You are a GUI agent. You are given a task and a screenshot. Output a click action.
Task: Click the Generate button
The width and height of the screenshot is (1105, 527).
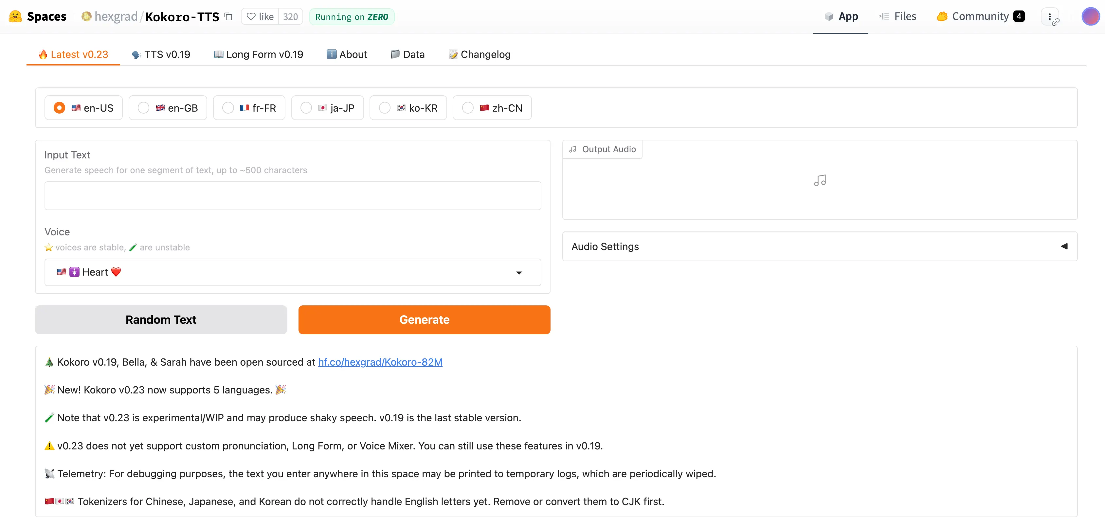pyautogui.click(x=424, y=319)
